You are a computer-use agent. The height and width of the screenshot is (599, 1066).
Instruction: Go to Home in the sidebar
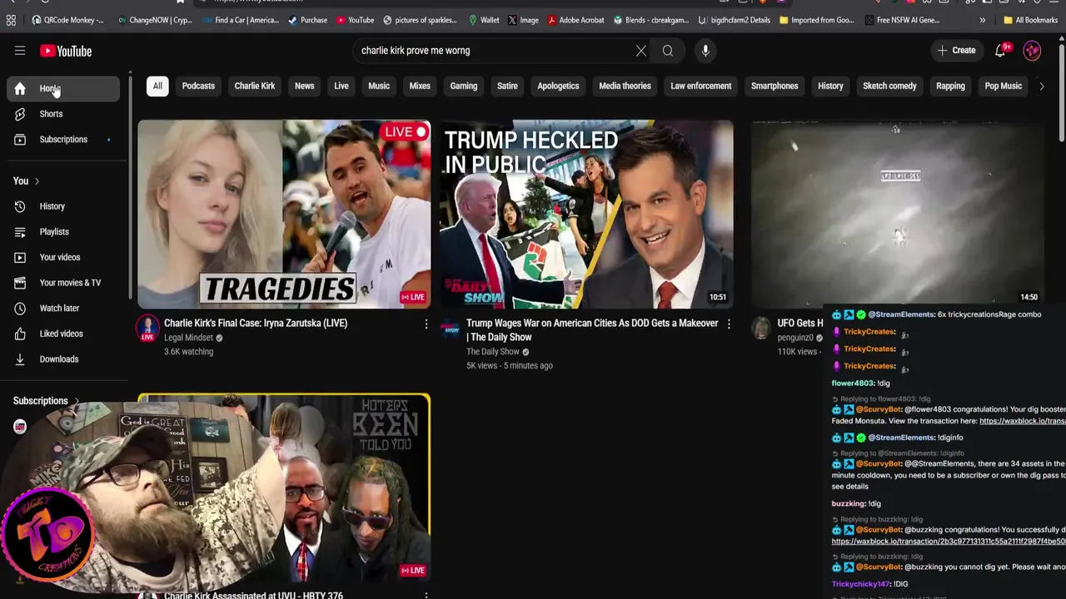pos(62,88)
